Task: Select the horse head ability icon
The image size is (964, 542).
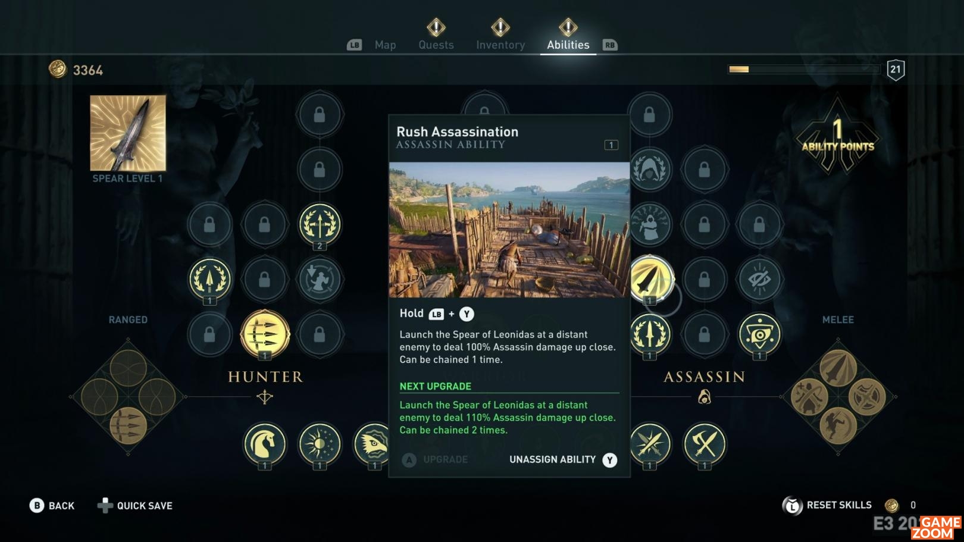Action: 265,444
